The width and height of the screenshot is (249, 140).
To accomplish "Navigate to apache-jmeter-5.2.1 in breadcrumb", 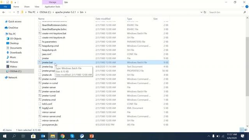I will 65,12.
